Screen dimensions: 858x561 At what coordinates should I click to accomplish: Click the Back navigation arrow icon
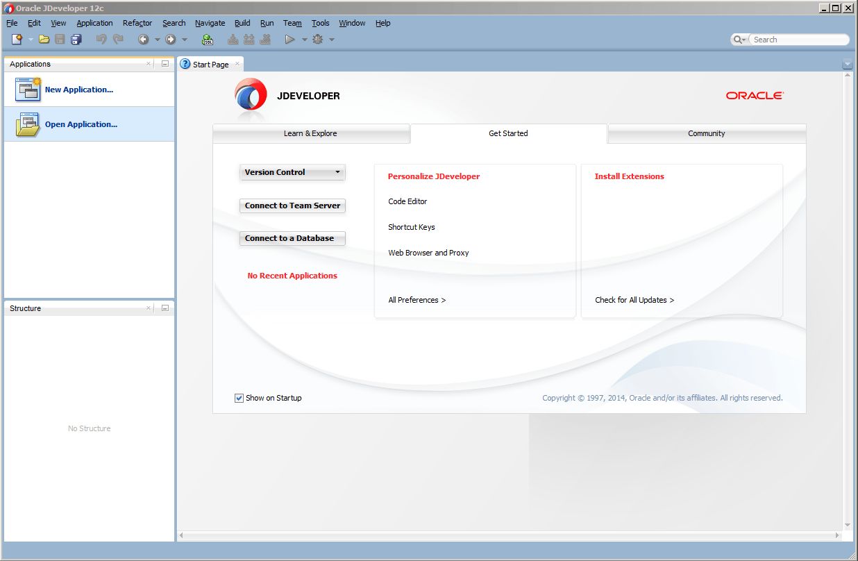(143, 40)
